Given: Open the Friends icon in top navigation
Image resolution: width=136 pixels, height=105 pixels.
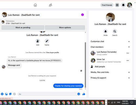Looking at the screenshot, I should [x=51, y=5].
